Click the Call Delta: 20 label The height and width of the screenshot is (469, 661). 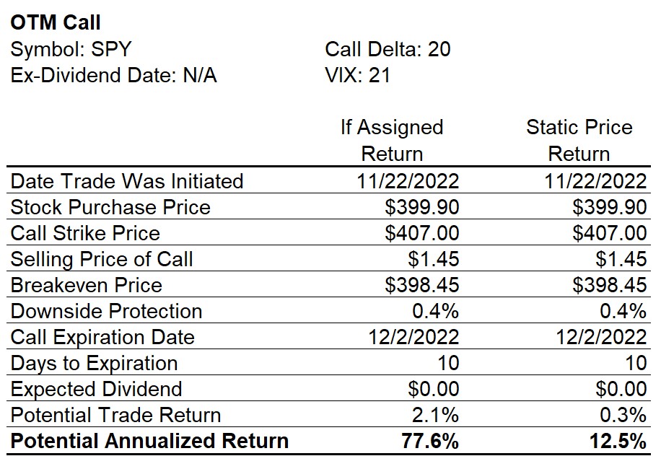pyautogui.click(x=388, y=49)
